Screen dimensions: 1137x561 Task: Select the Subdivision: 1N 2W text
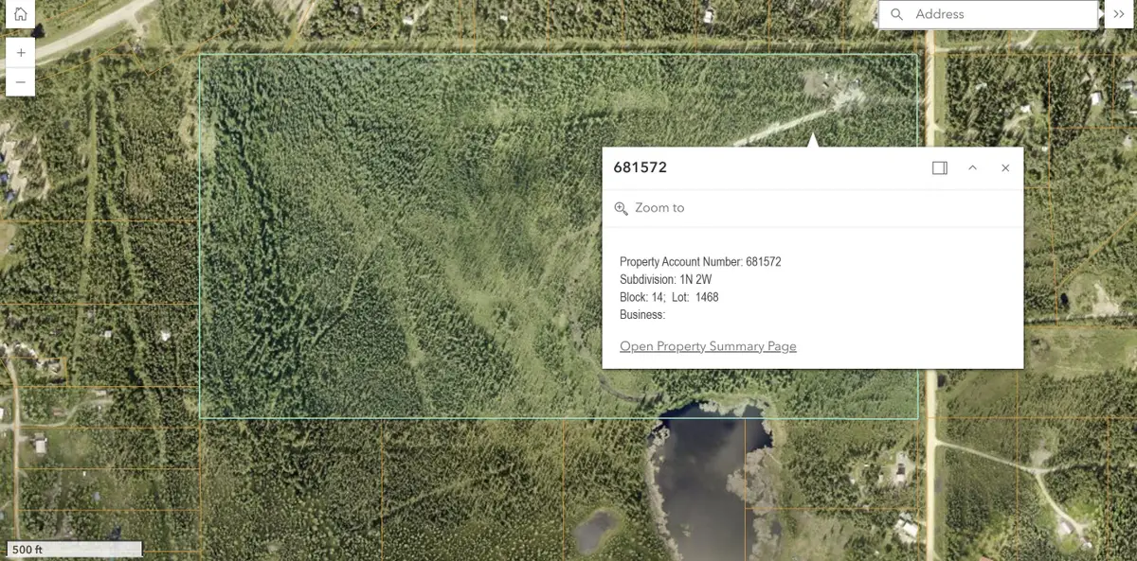(x=665, y=280)
